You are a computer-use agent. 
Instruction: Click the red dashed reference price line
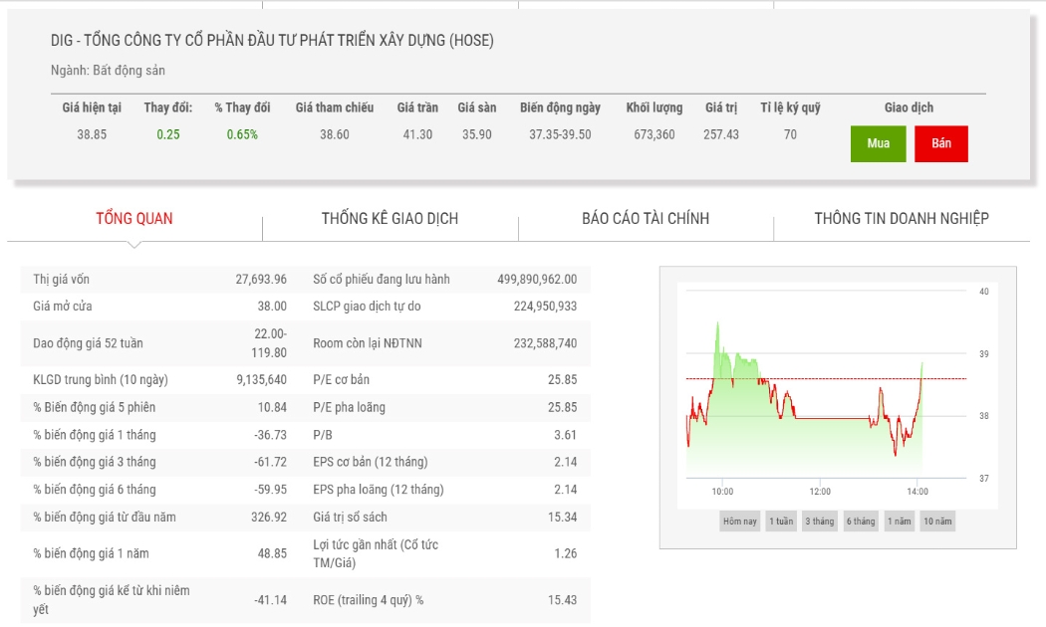(x=826, y=378)
